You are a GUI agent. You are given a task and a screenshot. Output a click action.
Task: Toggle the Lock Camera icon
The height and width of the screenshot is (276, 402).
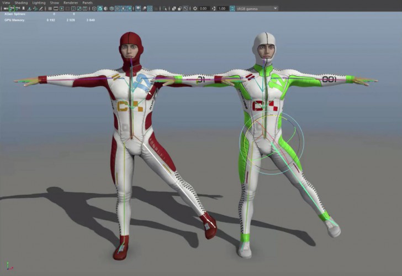click(12, 8)
